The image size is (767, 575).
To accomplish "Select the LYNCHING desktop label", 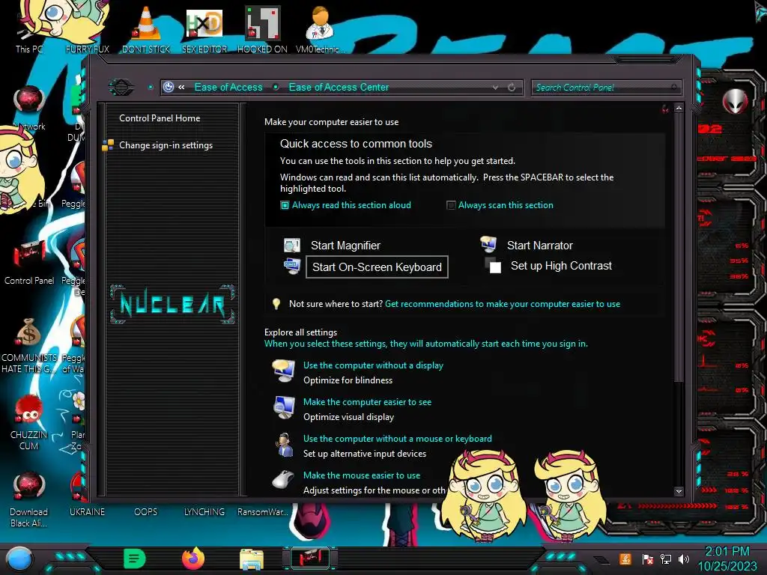I will point(204,512).
